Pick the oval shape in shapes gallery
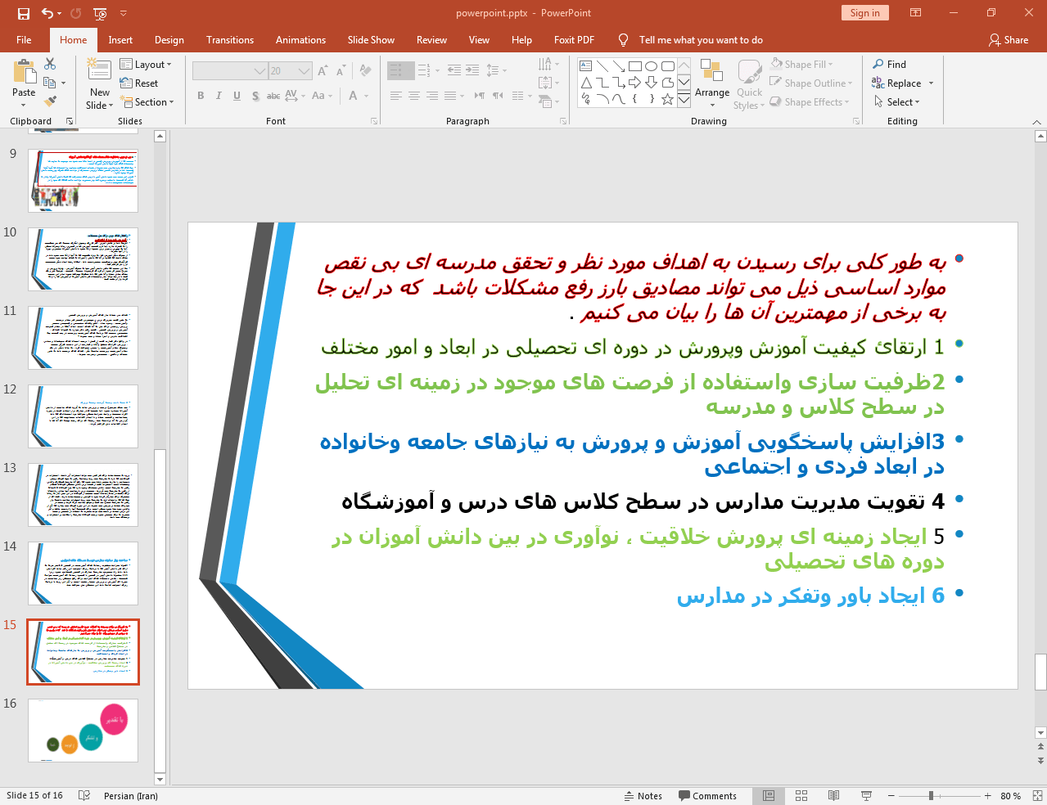 (651, 66)
